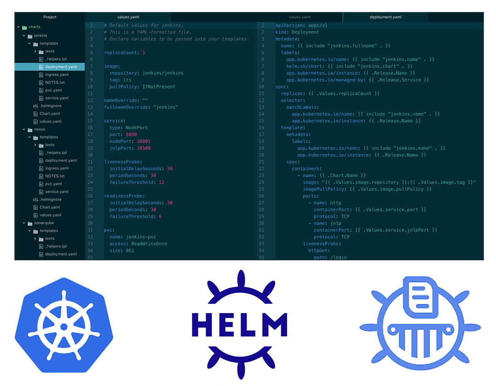Collapse the charts root folder chevron
Image resolution: width=496 pixels, height=386 pixels.
(x=18, y=27)
